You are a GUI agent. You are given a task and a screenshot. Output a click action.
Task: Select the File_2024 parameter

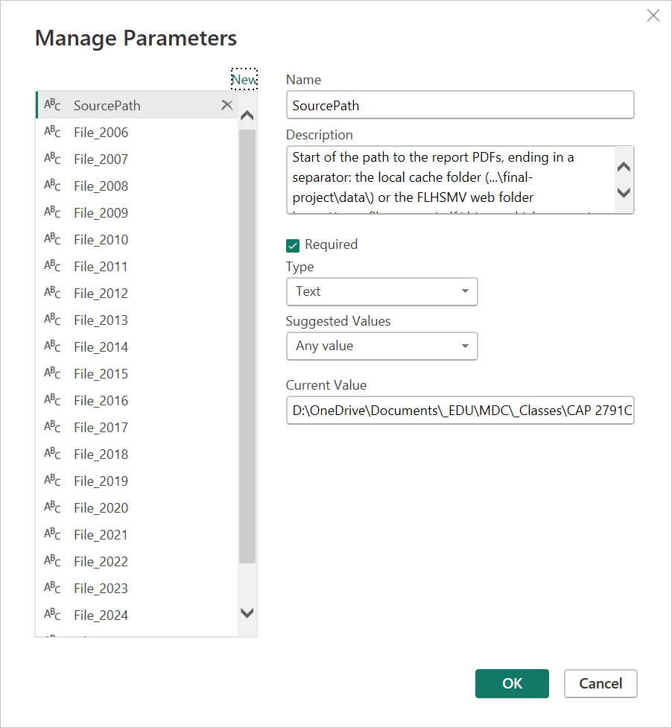(x=136, y=615)
